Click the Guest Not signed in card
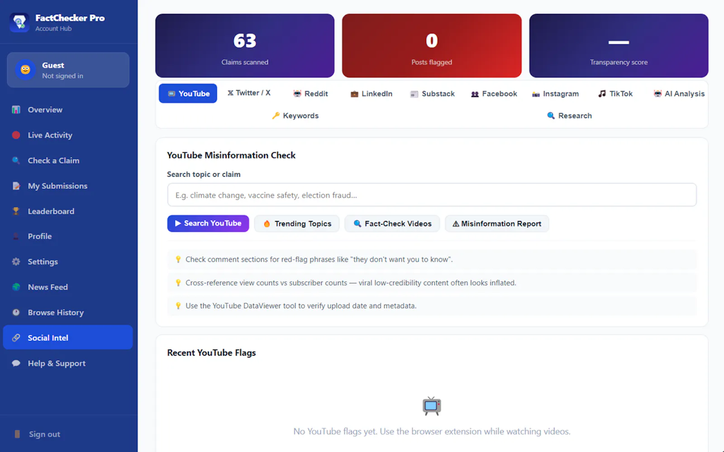724x452 pixels. click(x=68, y=70)
